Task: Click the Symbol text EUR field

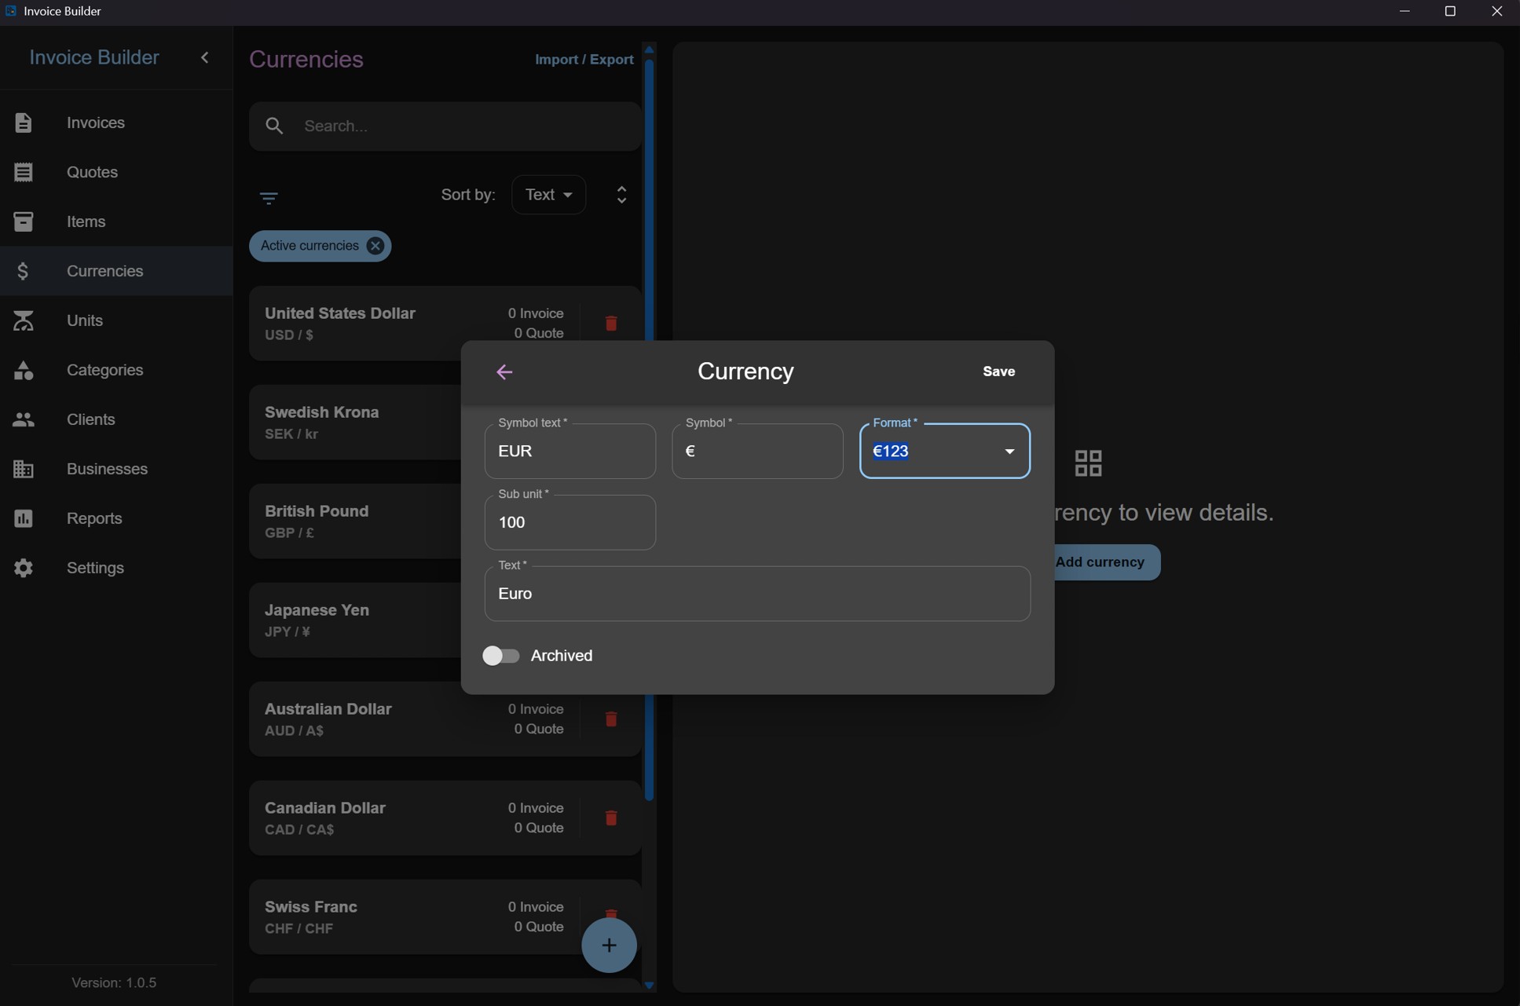Action: pyautogui.click(x=570, y=451)
